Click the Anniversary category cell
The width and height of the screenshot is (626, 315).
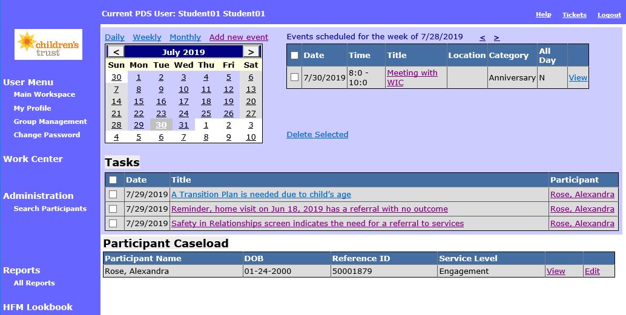point(512,78)
